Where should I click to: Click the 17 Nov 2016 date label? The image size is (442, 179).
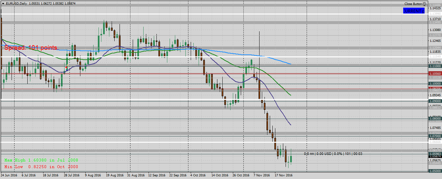point(283,175)
